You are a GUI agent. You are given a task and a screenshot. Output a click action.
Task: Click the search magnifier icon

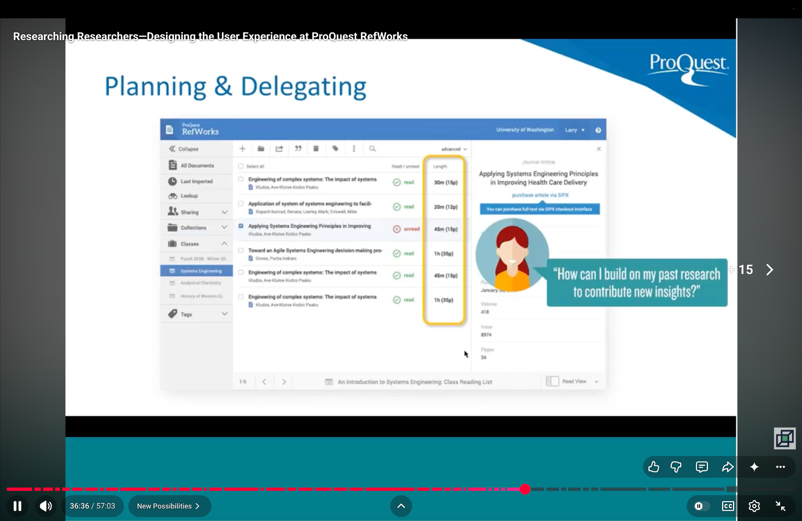click(373, 149)
